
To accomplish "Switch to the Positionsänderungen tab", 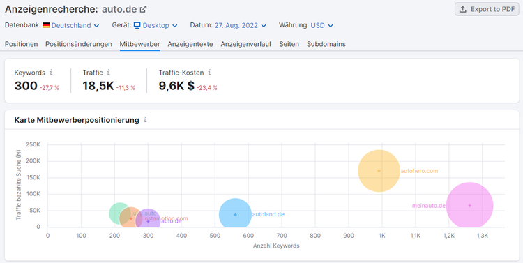I will point(79,44).
